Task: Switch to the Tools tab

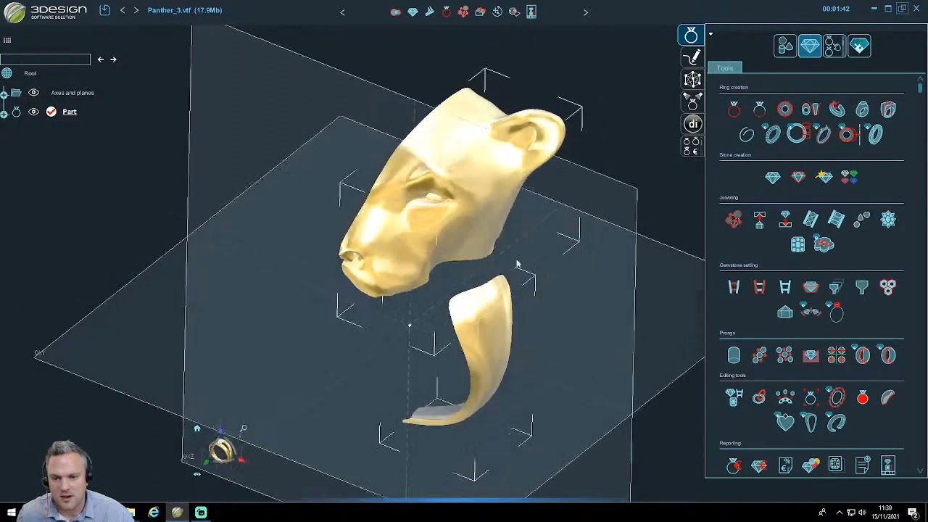Action: (725, 68)
